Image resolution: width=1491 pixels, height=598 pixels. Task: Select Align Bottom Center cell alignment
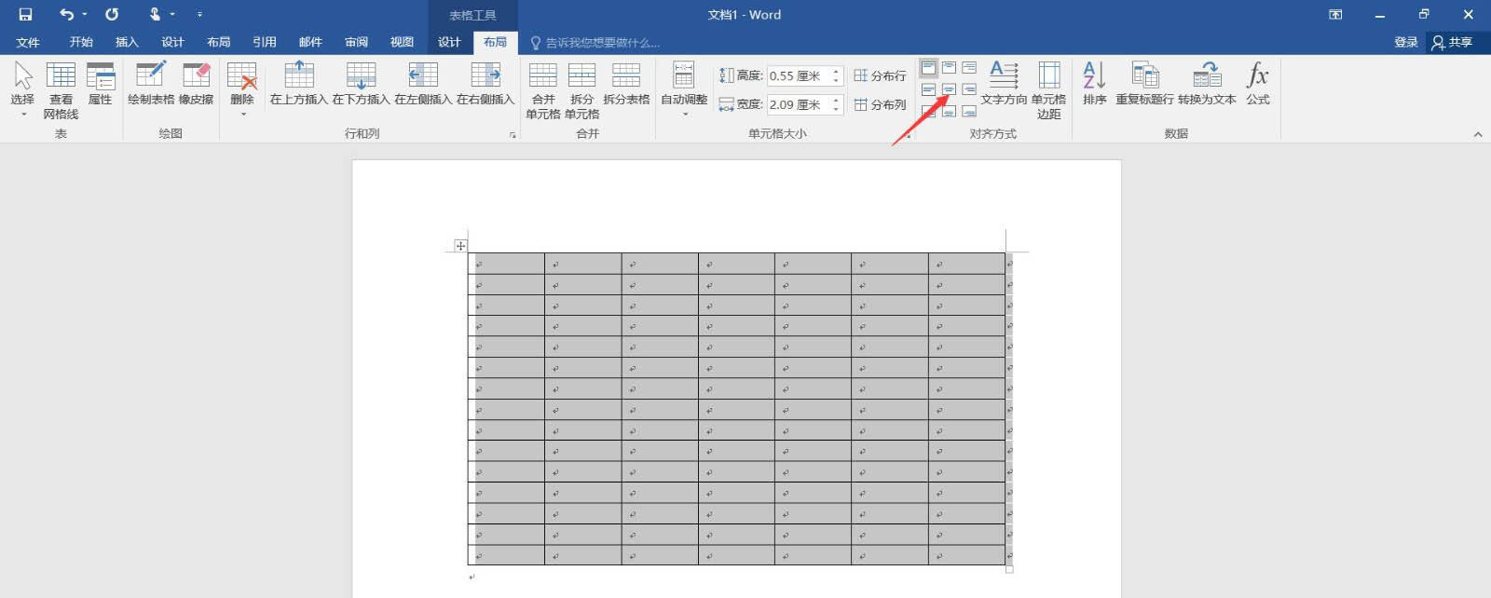tap(949, 111)
